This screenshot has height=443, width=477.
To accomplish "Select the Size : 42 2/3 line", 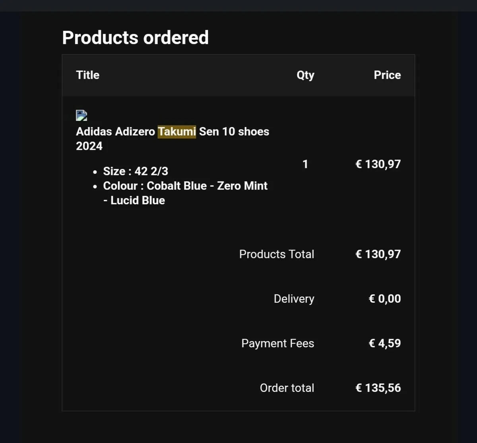I will (136, 171).
